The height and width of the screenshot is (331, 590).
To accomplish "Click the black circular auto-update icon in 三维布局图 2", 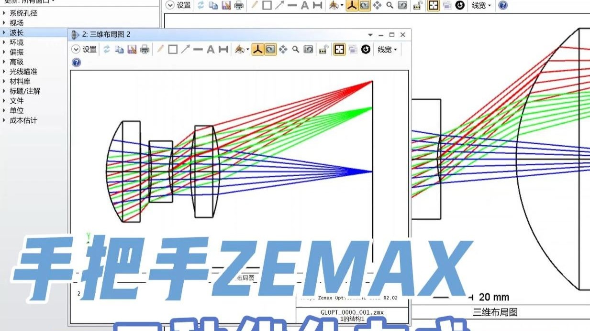I will (366, 49).
